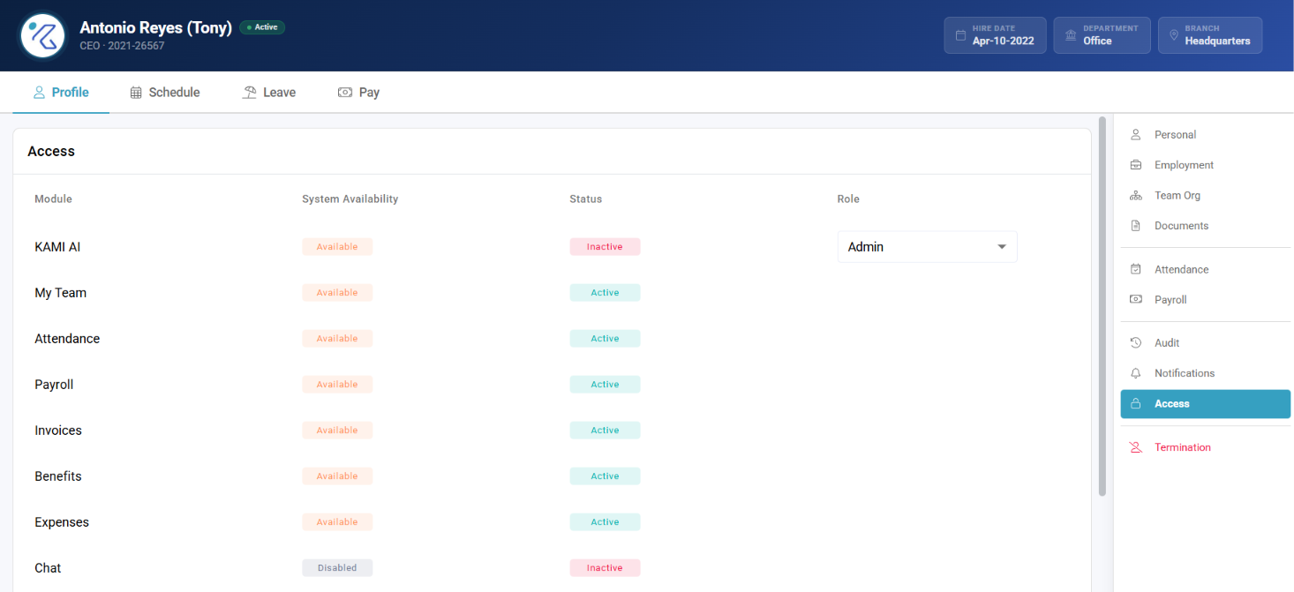Image resolution: width=1294 pixels, height=592 pixels.
Task: Click the Headquarters branch button
Action: pos(1210,35)
